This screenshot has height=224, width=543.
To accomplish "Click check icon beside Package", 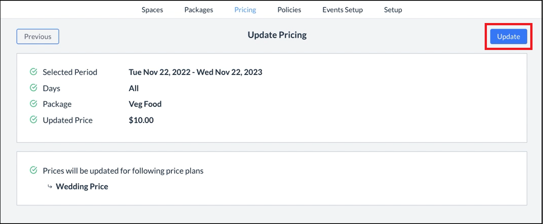I will (34, 104).
